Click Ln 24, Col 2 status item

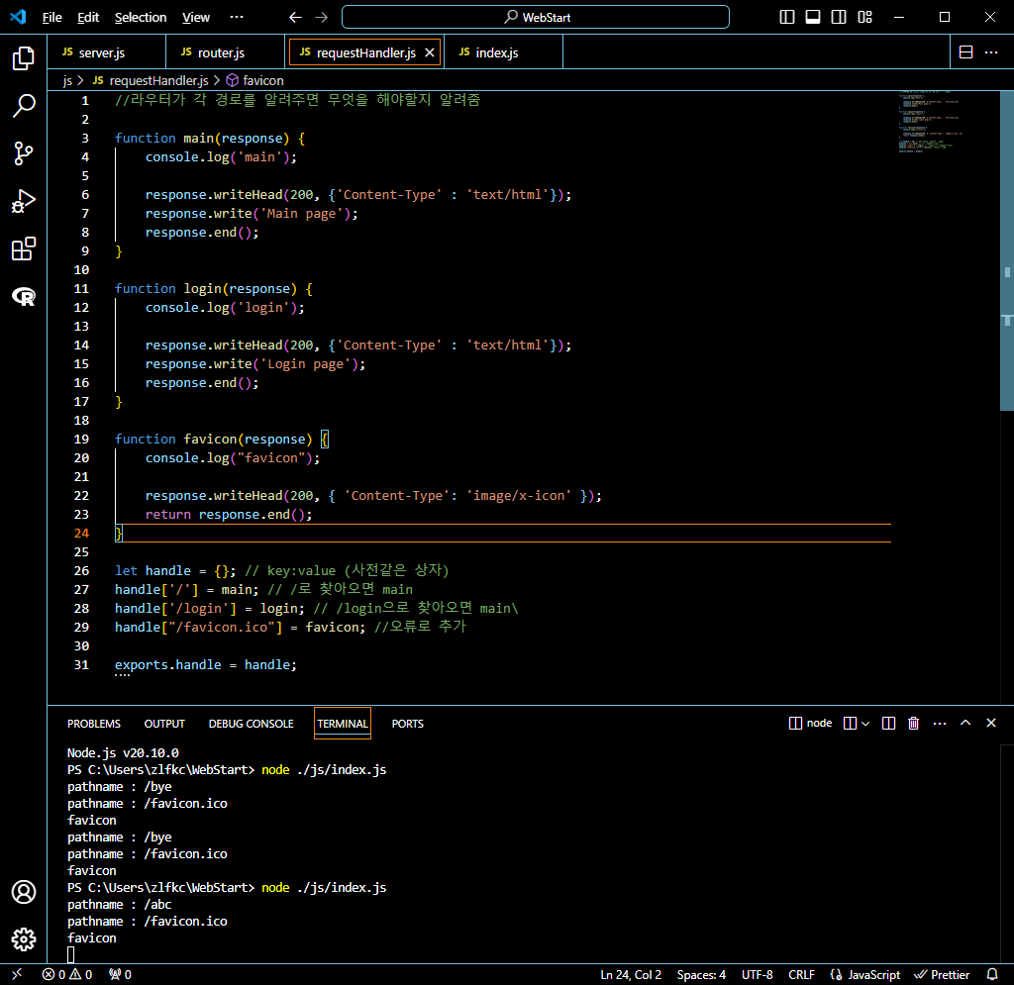click(x=631, y=974)
